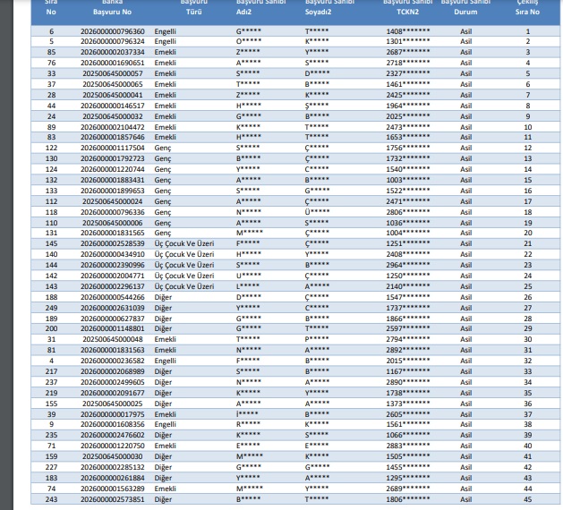Image resolution: width=563 pixels, height=510 pixels.
Task: Select the TCKN cell 2597*******
Action: (407, 328)
